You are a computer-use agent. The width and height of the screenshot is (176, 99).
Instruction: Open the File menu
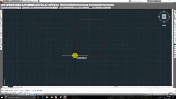[5, 3]
